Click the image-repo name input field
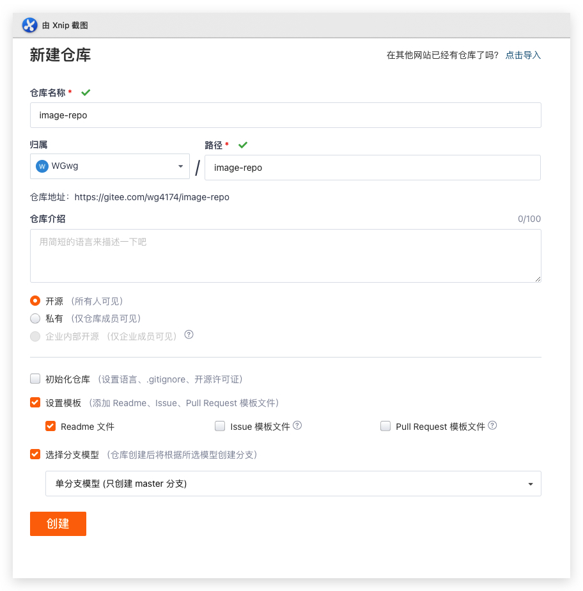The height and width of the screenshot is (591, 583). (x=285, y=115)
